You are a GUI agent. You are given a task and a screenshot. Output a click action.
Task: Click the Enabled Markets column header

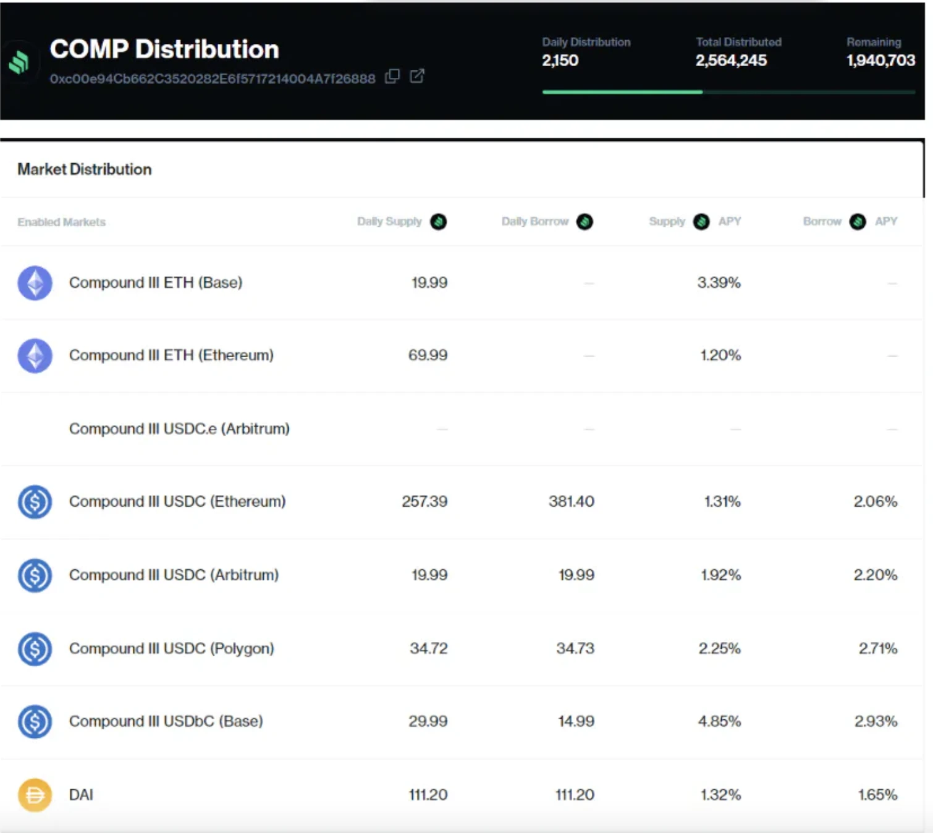61,222
